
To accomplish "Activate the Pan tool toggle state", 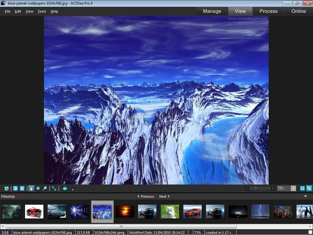I will coord(31,188).
